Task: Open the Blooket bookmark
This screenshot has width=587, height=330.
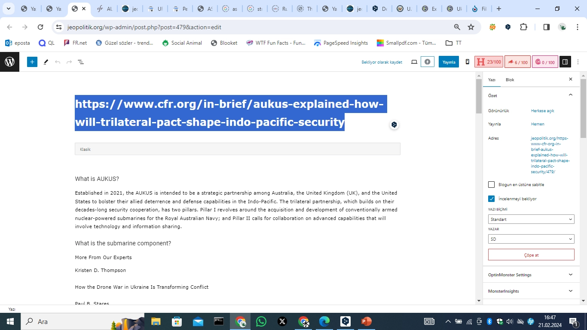Action: (x=224, y=43)
